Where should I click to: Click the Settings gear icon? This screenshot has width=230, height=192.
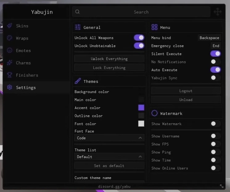(x=10, y=87)
